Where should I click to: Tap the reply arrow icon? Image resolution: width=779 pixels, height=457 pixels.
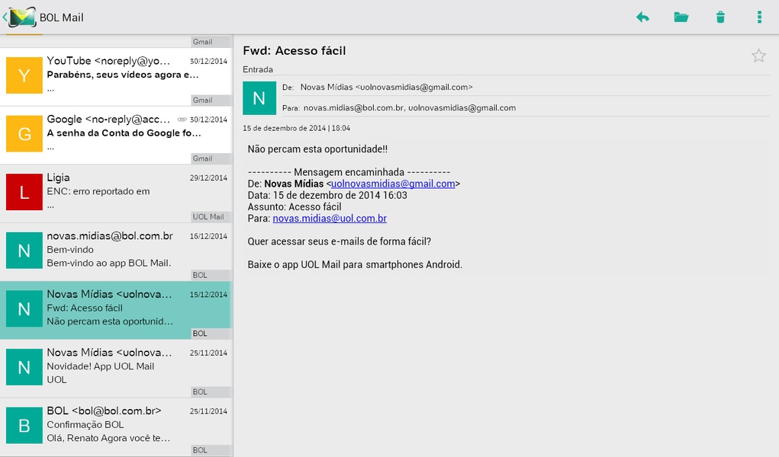[642, 18]
